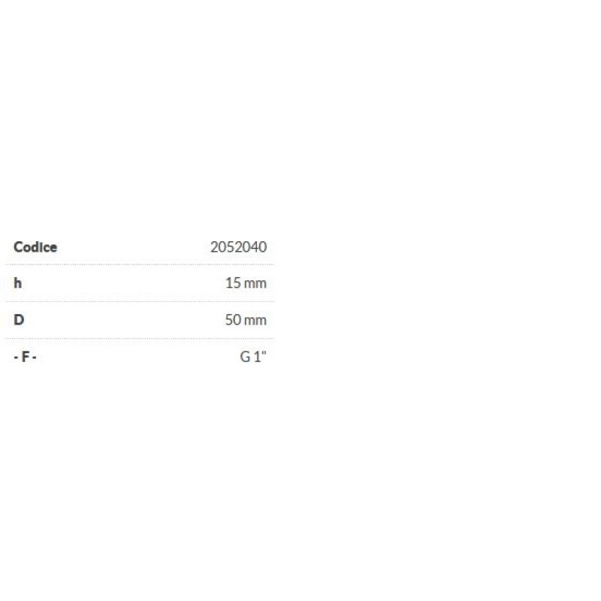The image size is (601, 601).
Task: Select the 50 mm diameter value
Action: coord(246,320)
